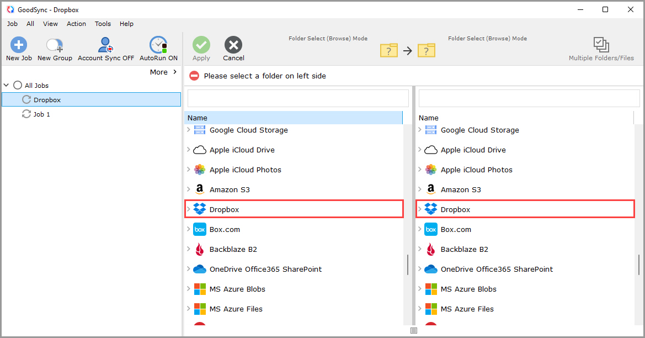Click Apple iCloud Photos icon in right pane
The height and width of the screenshot is (338, 645).
[x=431, y=170]
